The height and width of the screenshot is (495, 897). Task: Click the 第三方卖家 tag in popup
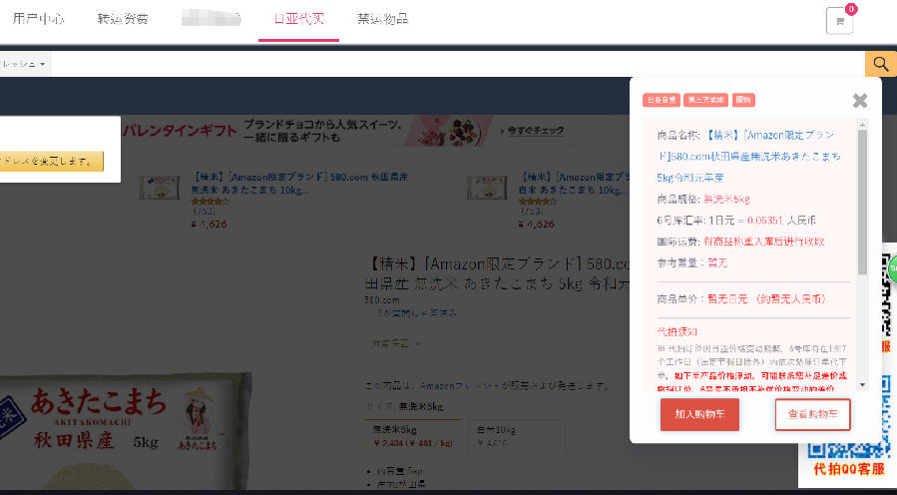[x=706, y=100]
